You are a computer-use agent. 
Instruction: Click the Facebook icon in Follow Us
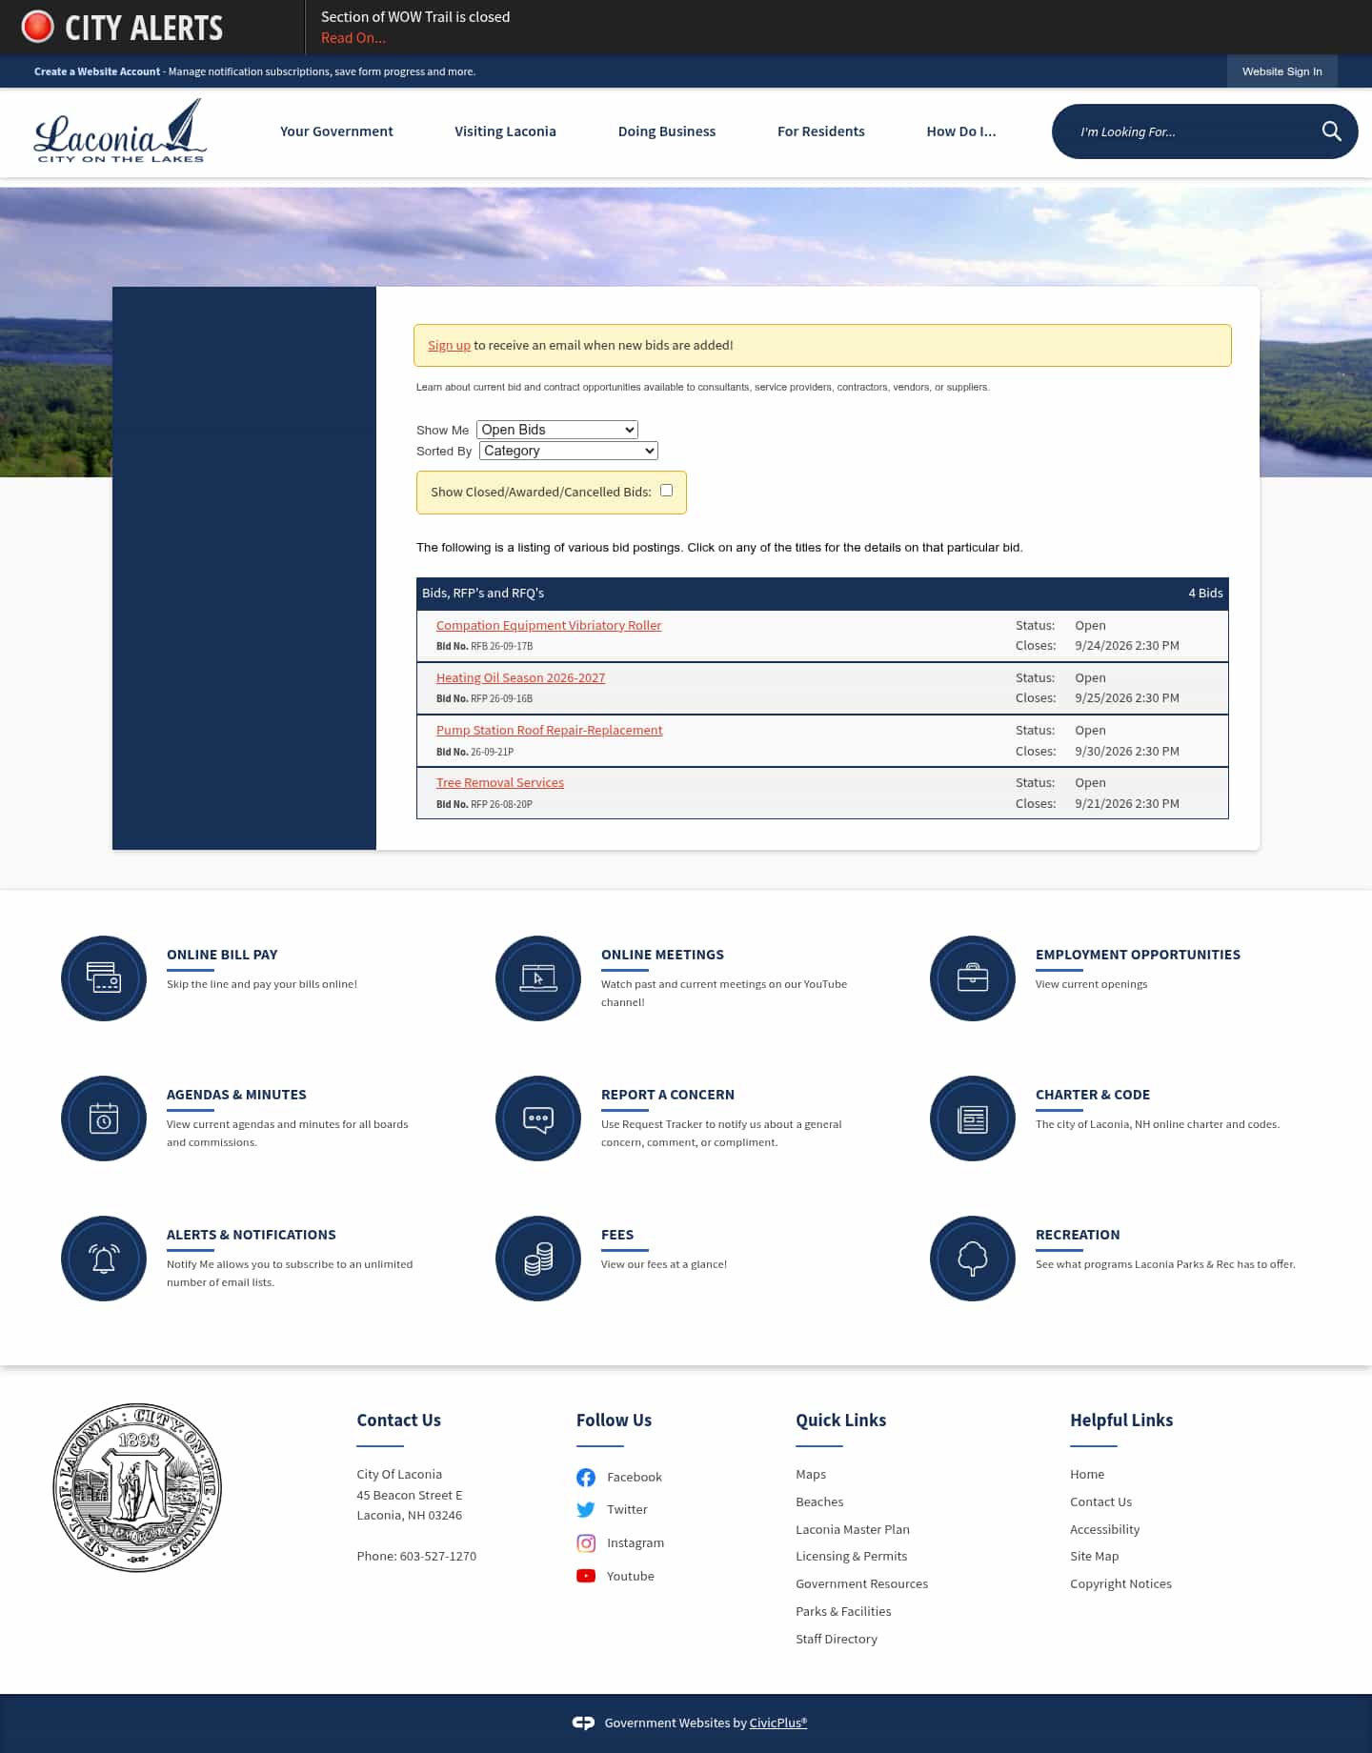[586, 1478]
